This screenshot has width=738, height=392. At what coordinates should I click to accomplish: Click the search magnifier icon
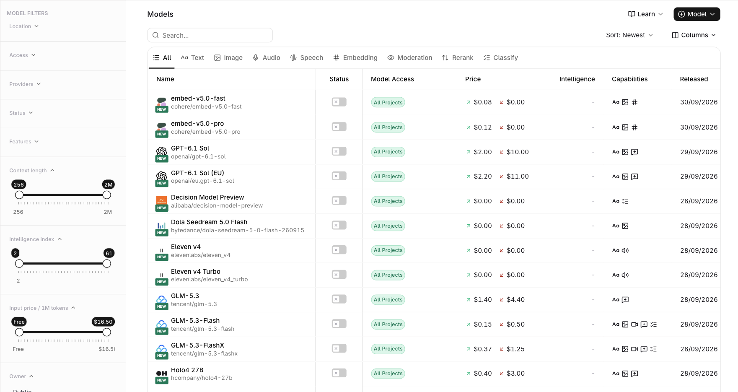tap(155, 35)
